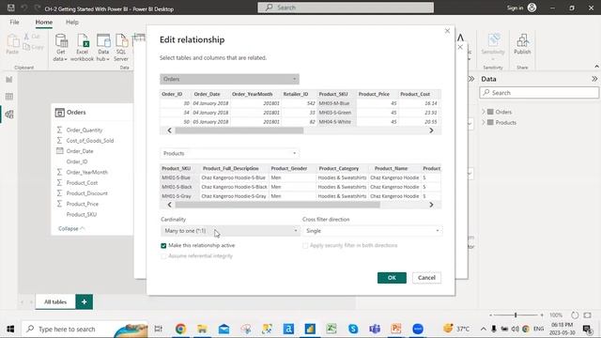Click the Windows Start button
The height and width of the screenshot is (338, 601).
tap(10, 329)
